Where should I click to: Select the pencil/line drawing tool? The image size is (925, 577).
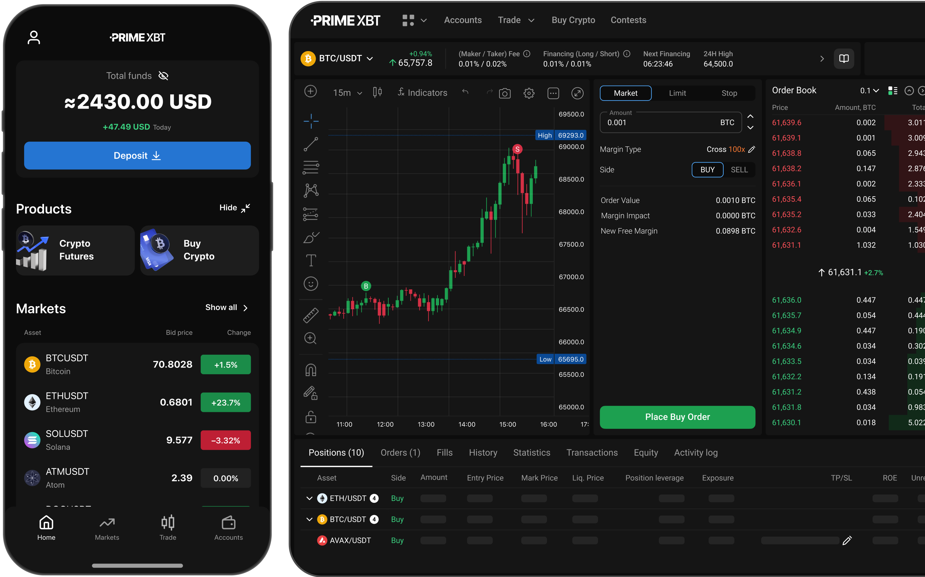[310, 145]
